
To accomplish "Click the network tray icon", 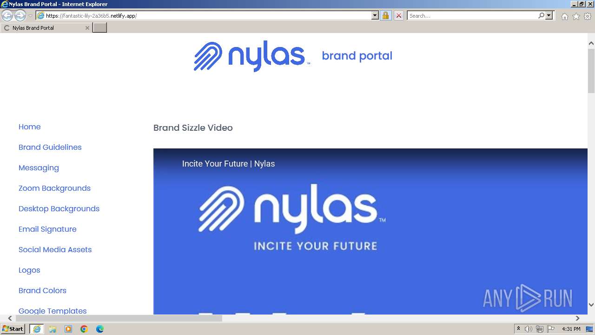I will [x=540, y=329].
